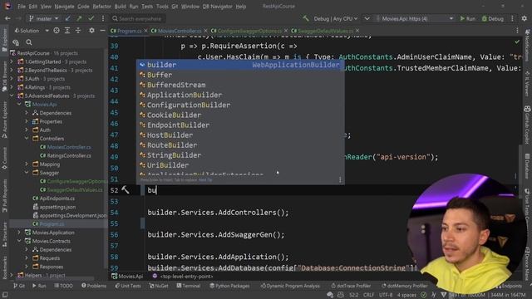532x299 pixels.
Task: Open the DB Navigator menu
Action: pyautogui.click(x=218, y=6)
